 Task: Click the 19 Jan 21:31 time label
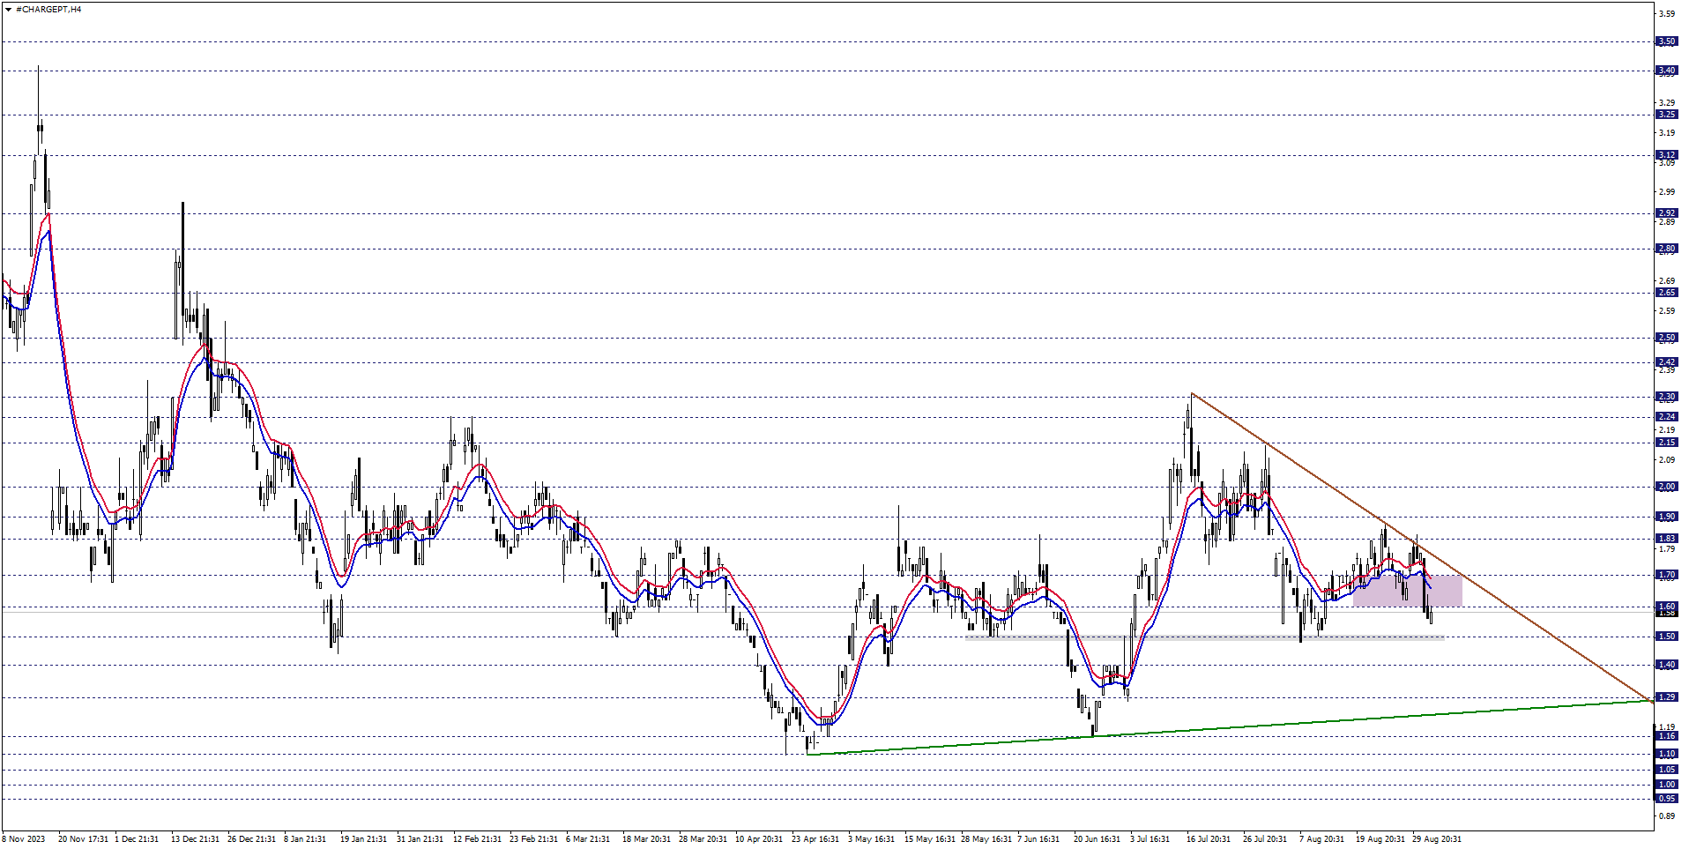coord(364,839)
